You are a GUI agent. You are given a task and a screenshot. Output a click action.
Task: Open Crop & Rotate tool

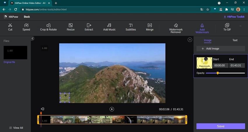48,27
